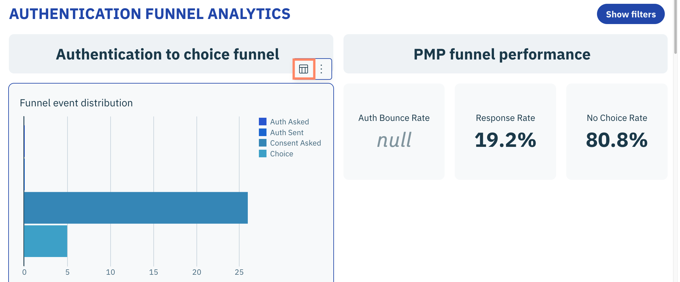The height and width of the screenshot is (282, 680).
Task: Select the short Choice bar in chart
Action: point(46,241)
